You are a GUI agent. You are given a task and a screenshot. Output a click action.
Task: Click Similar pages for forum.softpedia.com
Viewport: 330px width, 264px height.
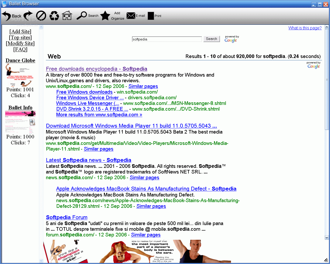point(146,235)
